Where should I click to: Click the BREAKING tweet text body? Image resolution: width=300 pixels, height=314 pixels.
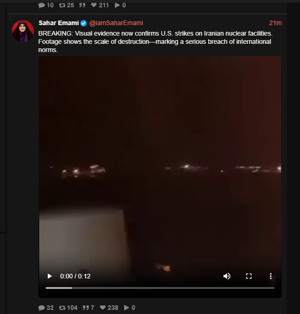(x=155, y=42)
